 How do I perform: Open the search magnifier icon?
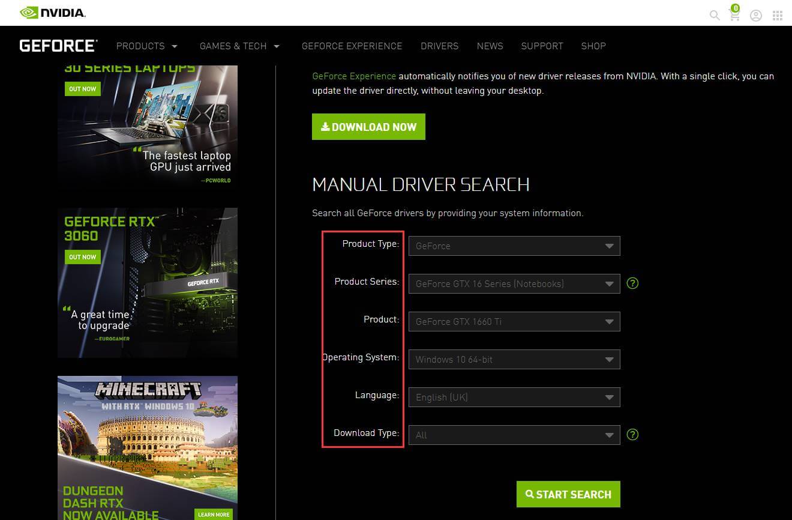(x=714, y=15)
